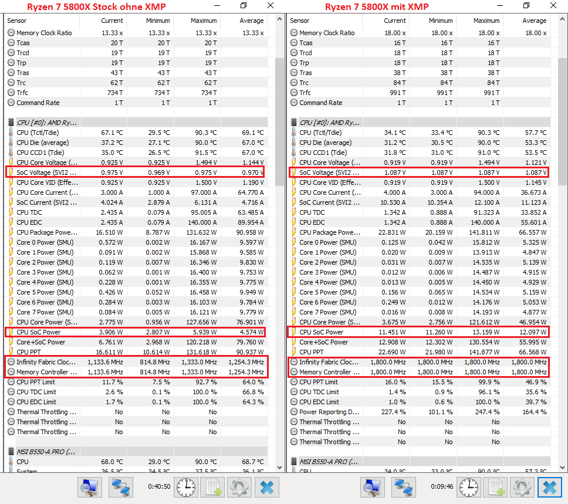Open screen capture in the stock sensors window

coord(89,487)
